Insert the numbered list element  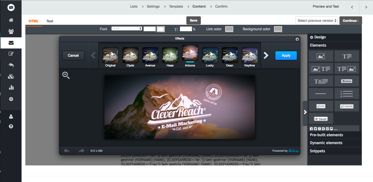coord(347,93)
